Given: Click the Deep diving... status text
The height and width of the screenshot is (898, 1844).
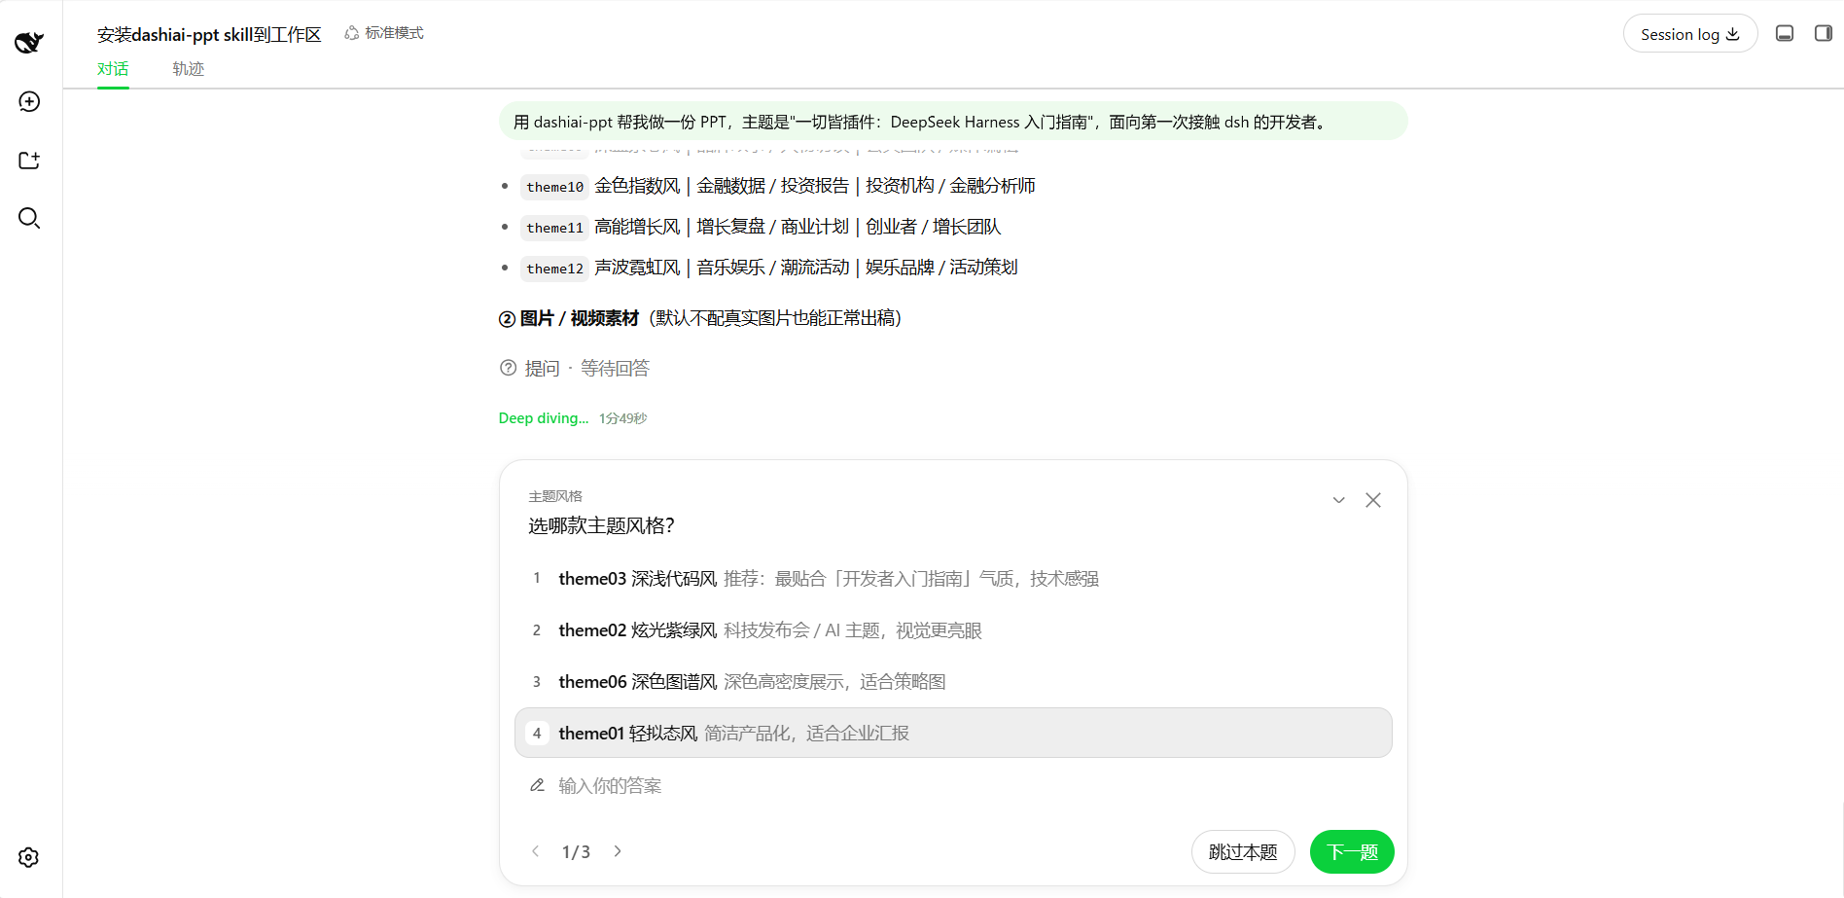Looking at the screenshot, I should [544, 418].
